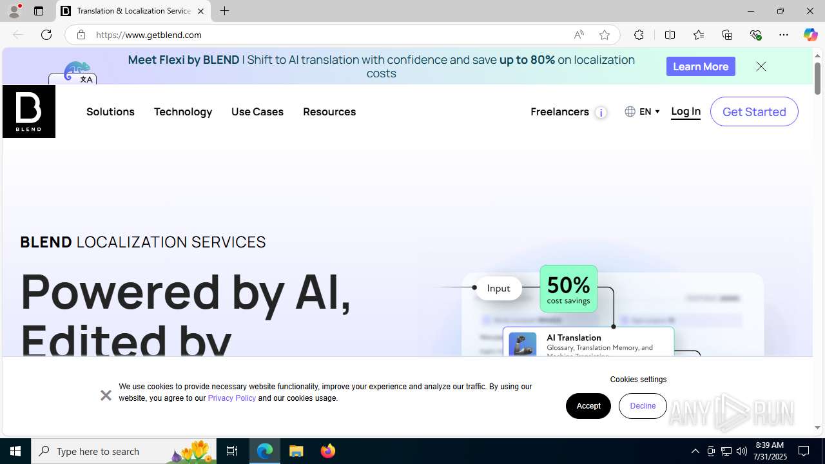Open the Favorites list icon
Screen dimensions: 825x464
click(699, 35)
